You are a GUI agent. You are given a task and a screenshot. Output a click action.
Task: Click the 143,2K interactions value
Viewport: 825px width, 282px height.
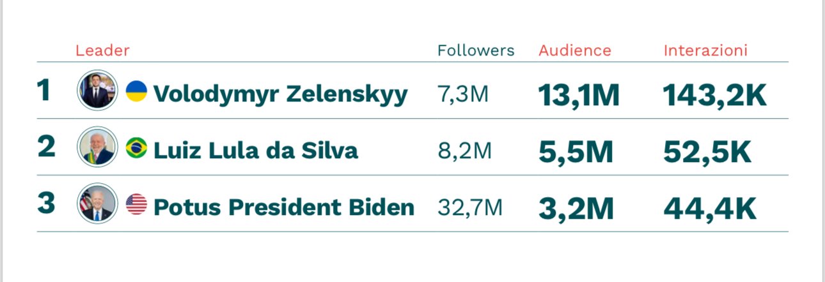714,96
